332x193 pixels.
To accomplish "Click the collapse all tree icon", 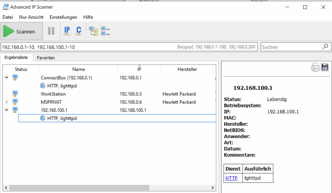I will [105, 31].
